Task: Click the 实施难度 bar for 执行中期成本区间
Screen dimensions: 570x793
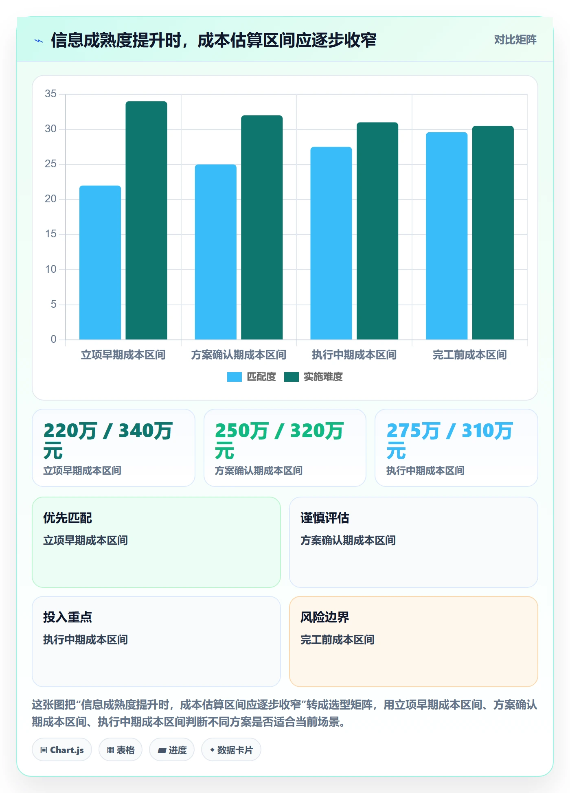Action: click(x=377, y=231)
